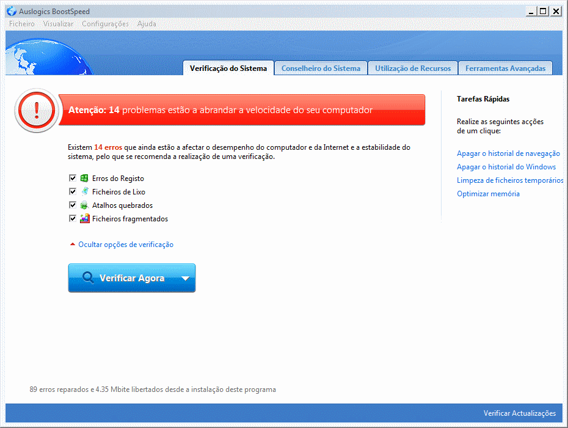
Task: Click Apagar o historial de navegação link
Action: tap(508, 153)
